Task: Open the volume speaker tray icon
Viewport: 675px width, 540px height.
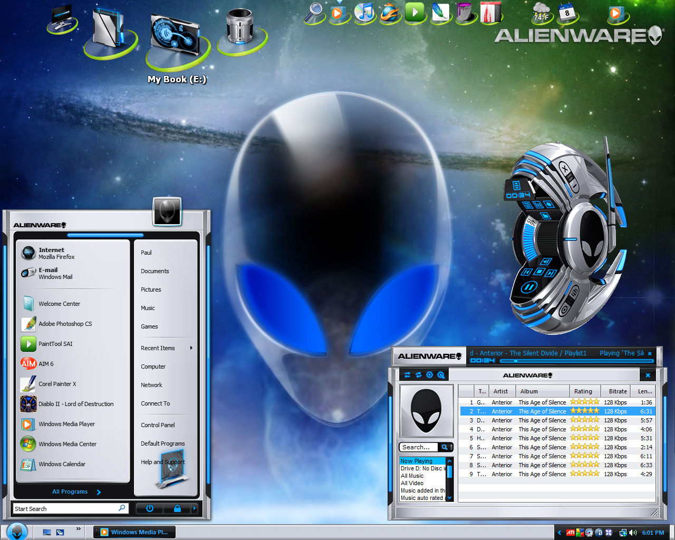Action: tap(633, 533)
